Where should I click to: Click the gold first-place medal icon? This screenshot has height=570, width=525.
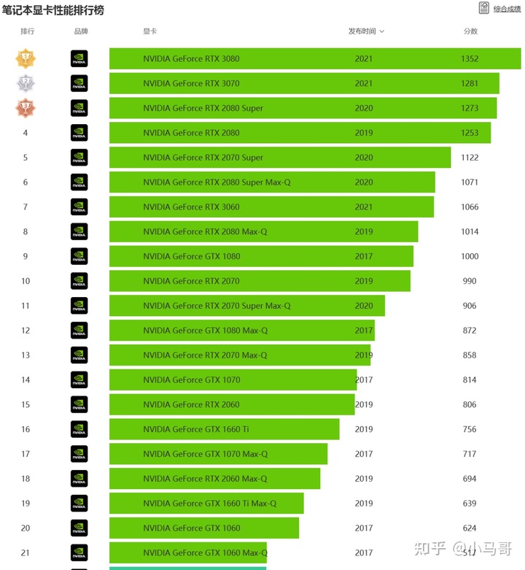(26, 58)
